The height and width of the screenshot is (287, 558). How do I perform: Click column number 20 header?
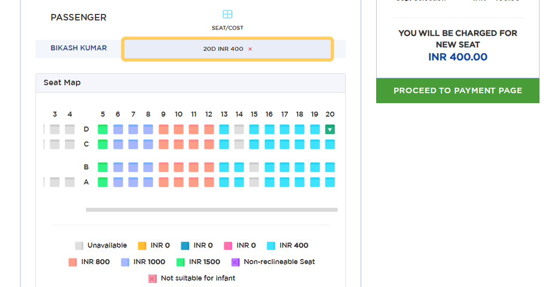330,114
